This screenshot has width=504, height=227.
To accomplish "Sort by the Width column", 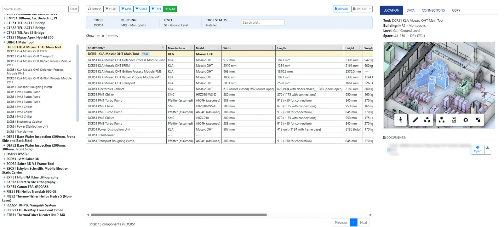I will (249, 48).
